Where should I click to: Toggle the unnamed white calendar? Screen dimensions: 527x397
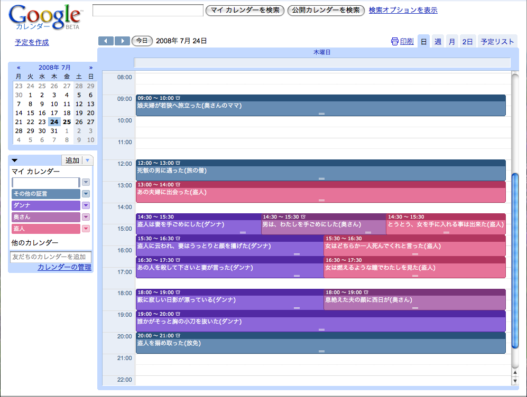(46, 182)
